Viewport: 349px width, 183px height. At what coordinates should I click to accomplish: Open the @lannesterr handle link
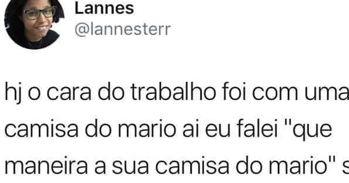122,29
